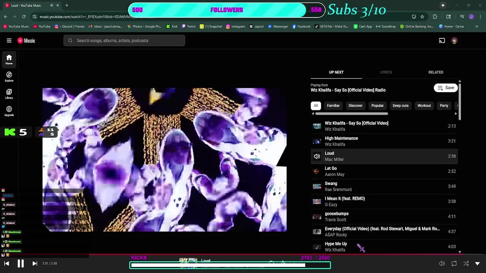Click the Swang album thumbnail
This screenshot has width=486, height=273.
[317, 186]
